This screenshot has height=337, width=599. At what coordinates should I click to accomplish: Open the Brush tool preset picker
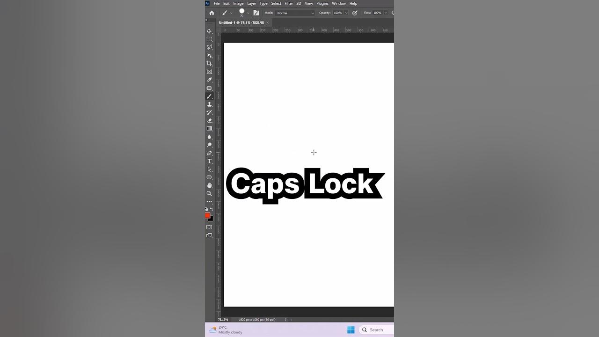226,13
